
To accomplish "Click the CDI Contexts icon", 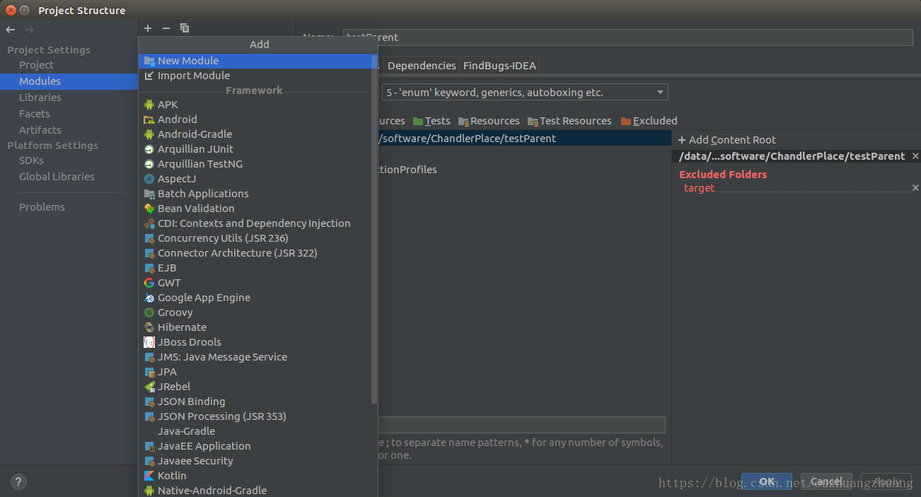I will (149, 223).
